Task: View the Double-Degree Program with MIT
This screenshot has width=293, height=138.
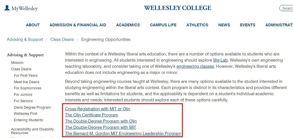Action: (100, 127)
